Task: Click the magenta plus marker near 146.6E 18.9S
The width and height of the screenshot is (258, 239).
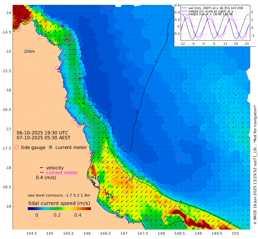Action: click(x=110, y=203)
